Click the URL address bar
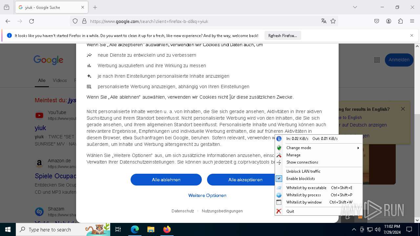The image size is (420, 236). [x=203, y=21]
